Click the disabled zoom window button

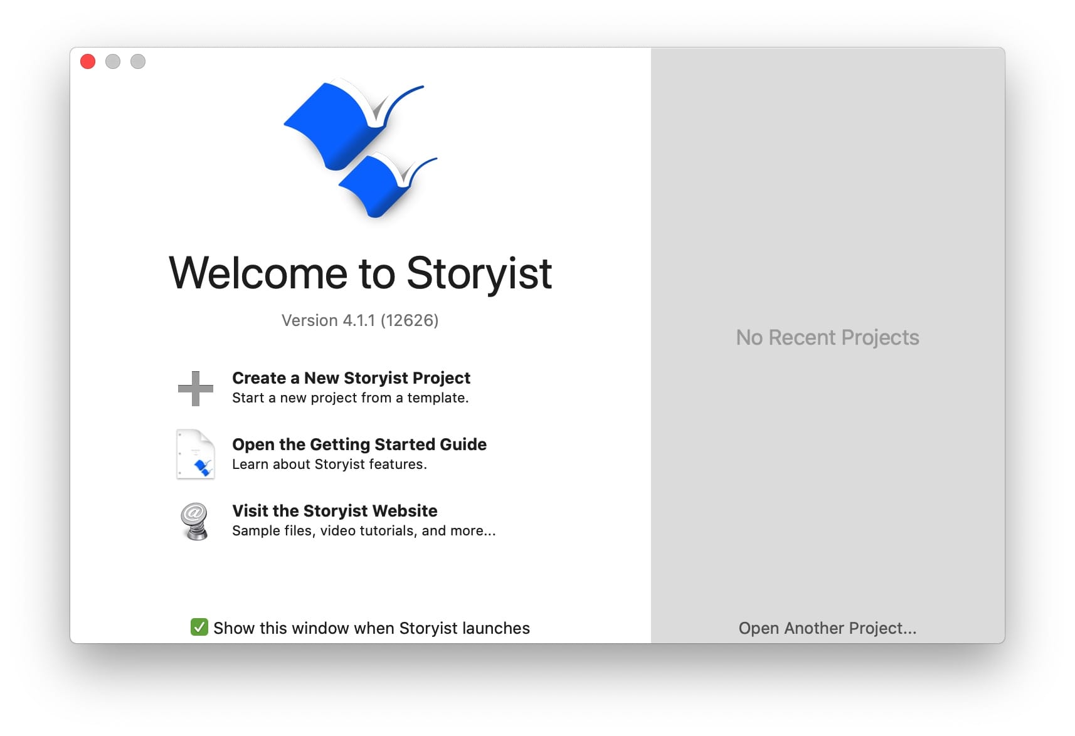click(138, 61)
